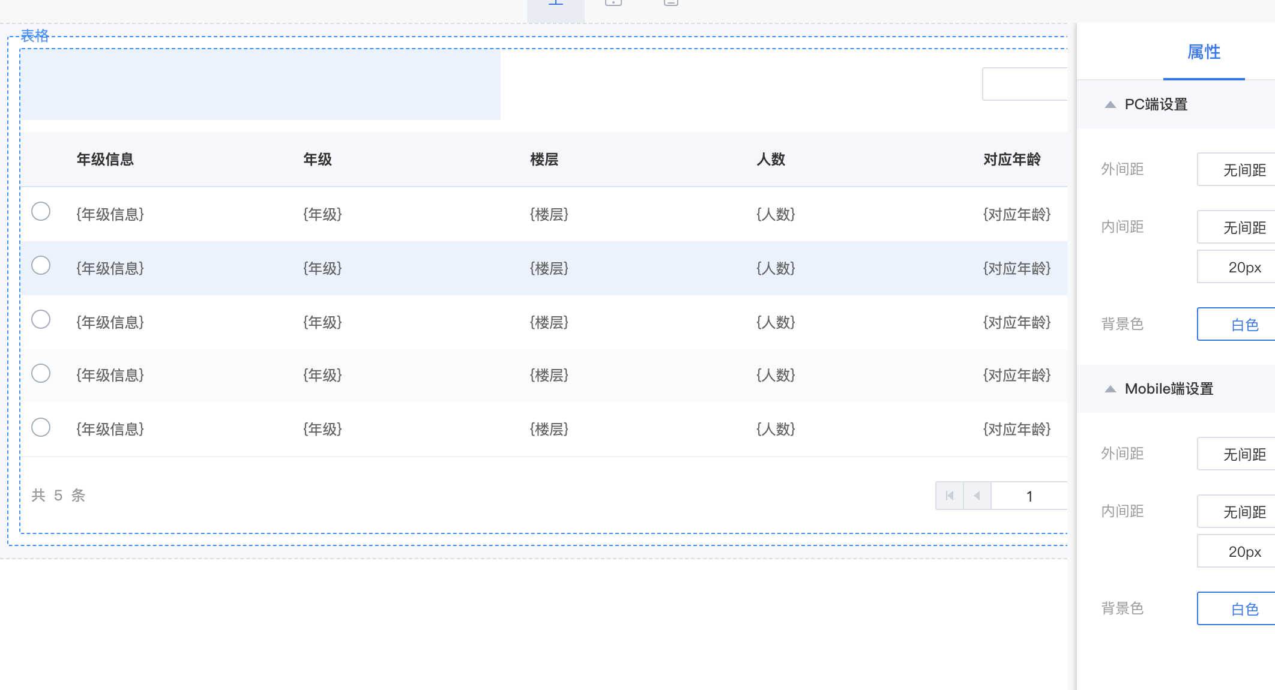Open PC 外间距 dropdown showing 无间距
Screen dimensions: 1275x690
point(1235,170)
